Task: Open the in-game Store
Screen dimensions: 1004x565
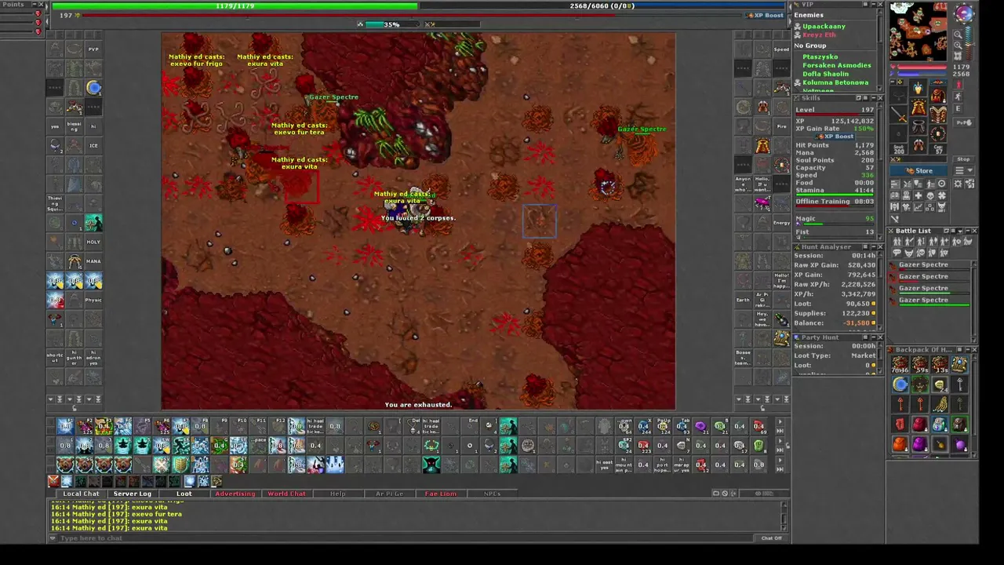Action: coord(919,170)
